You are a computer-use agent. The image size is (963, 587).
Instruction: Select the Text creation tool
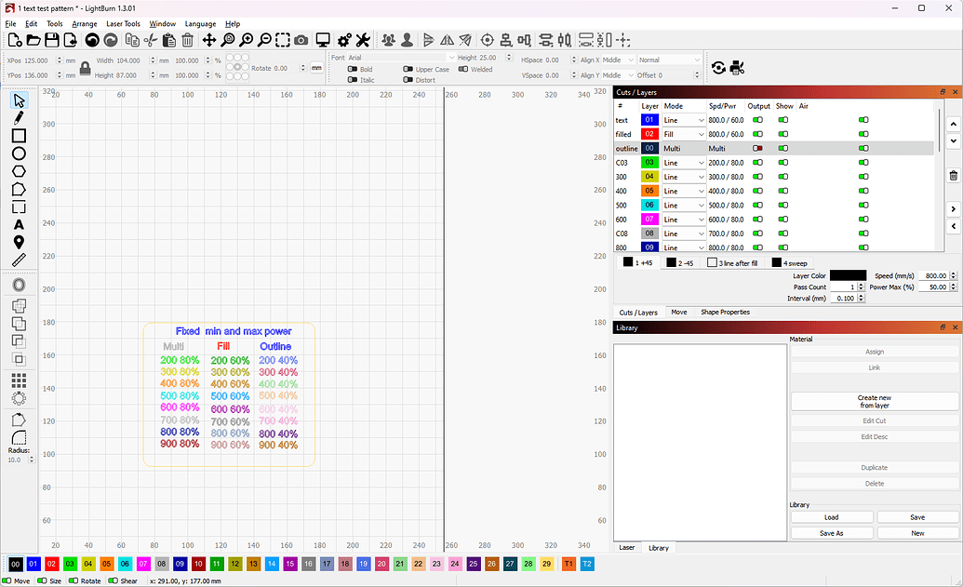click(19, 225)
